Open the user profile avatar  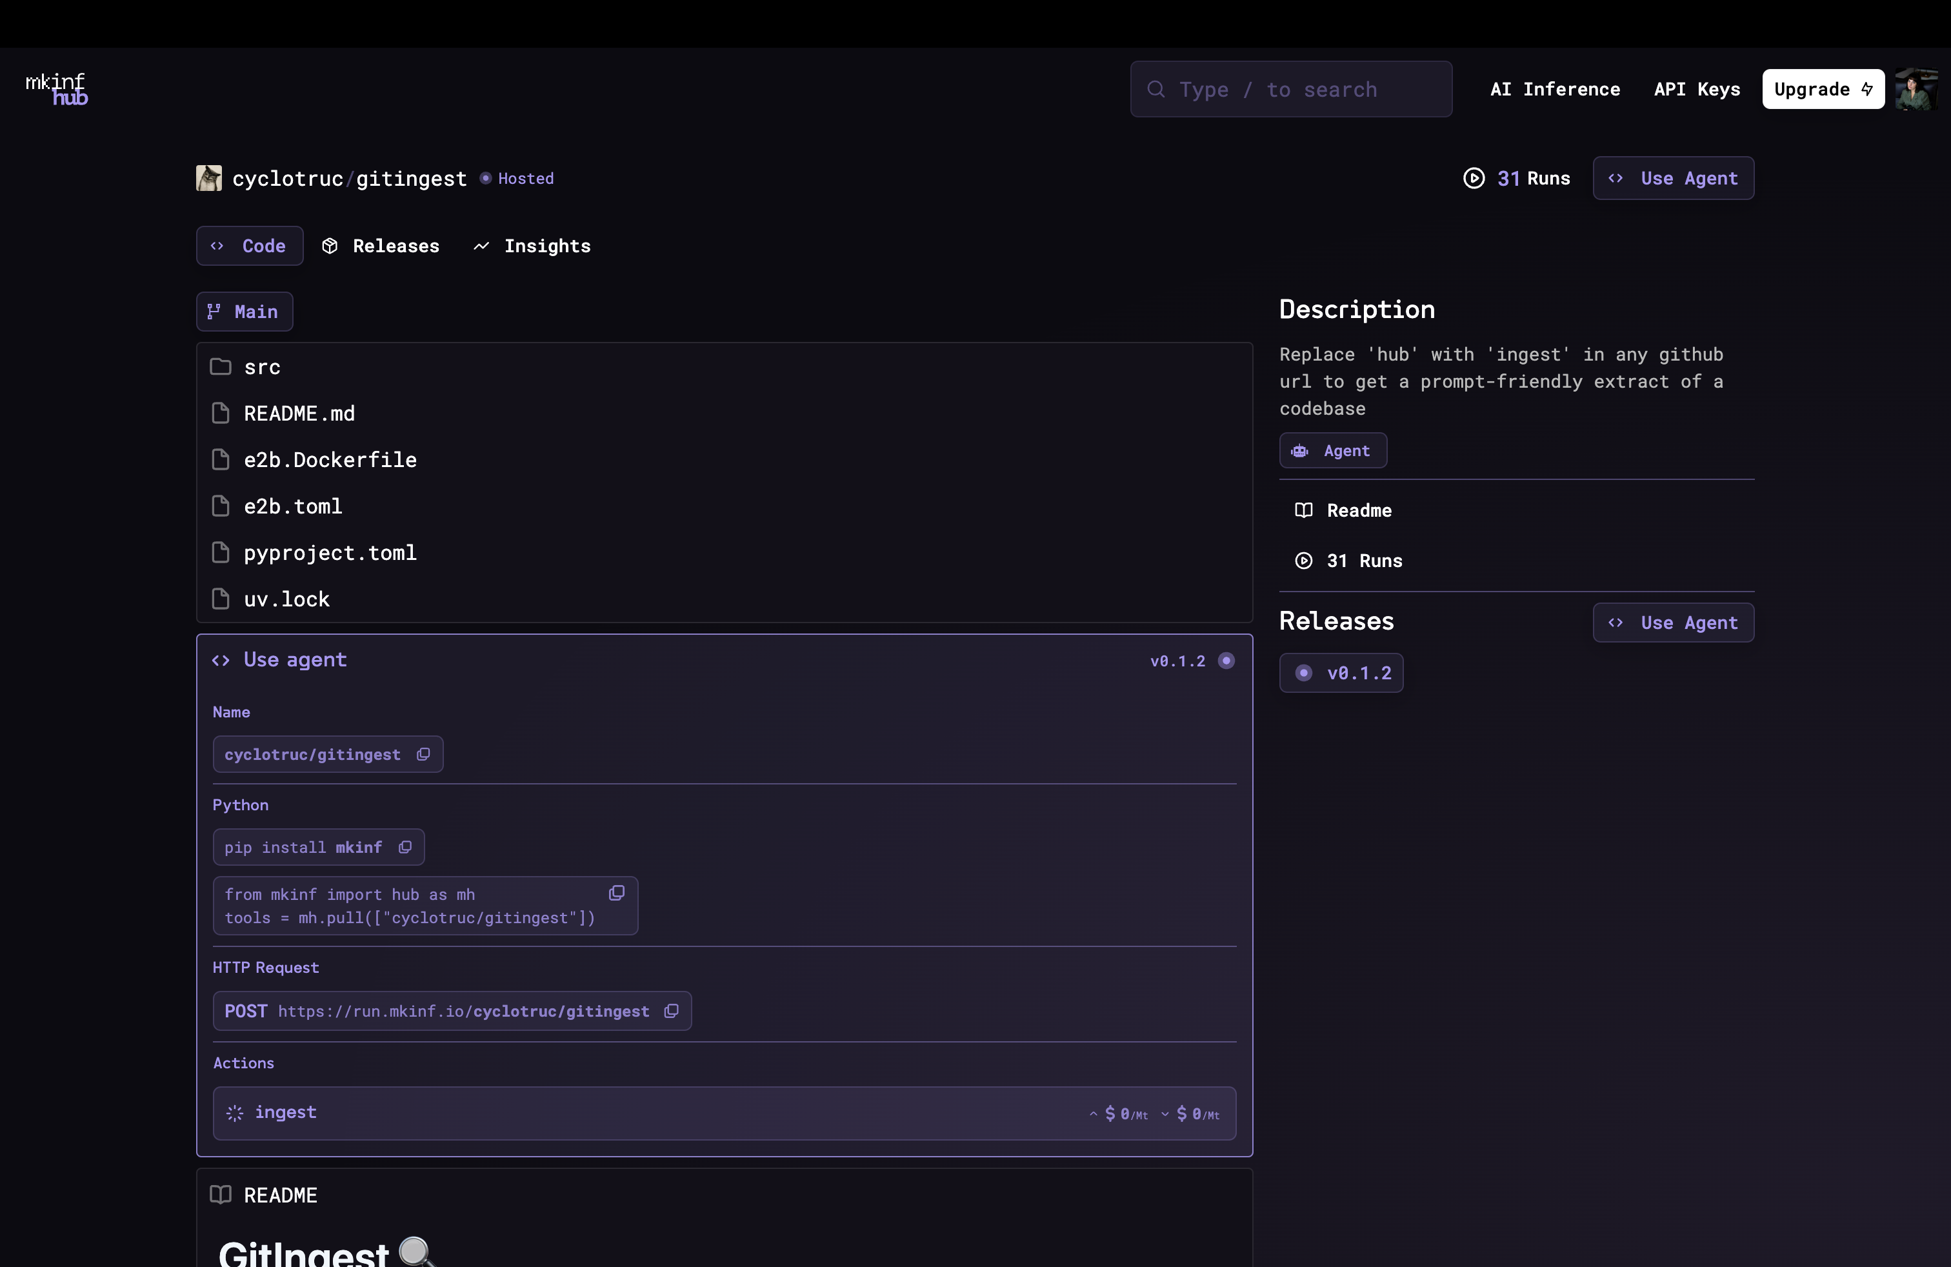point(1915,89)
